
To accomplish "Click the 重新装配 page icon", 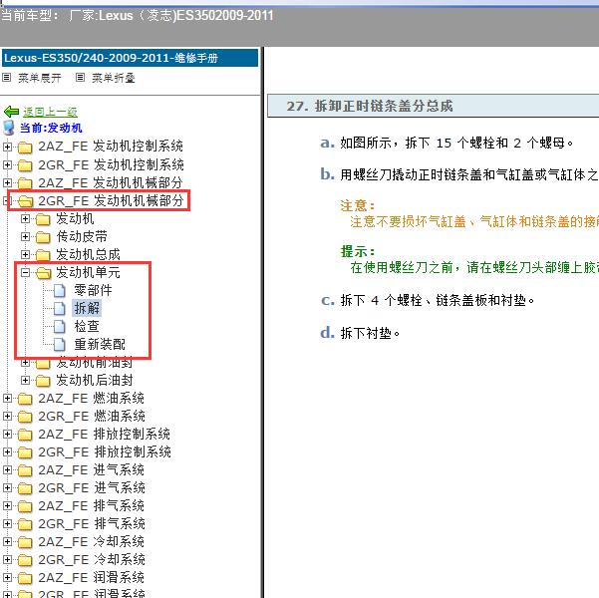I will pos(59,344).
